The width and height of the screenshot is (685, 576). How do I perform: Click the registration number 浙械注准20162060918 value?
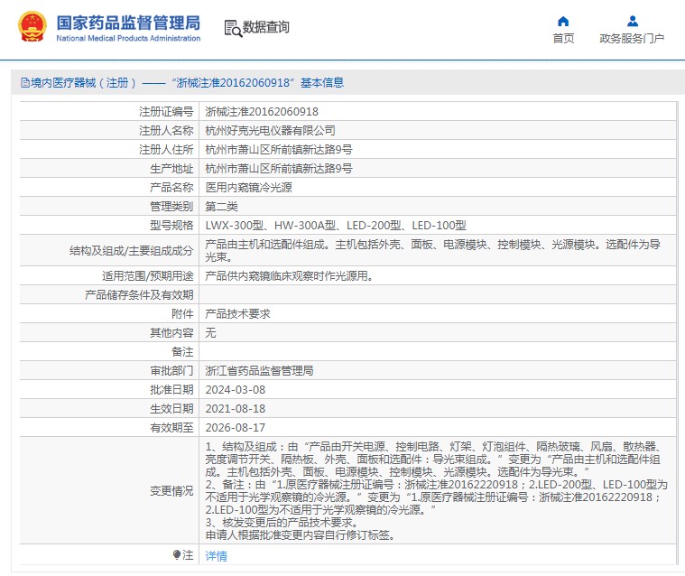(262, 112)
